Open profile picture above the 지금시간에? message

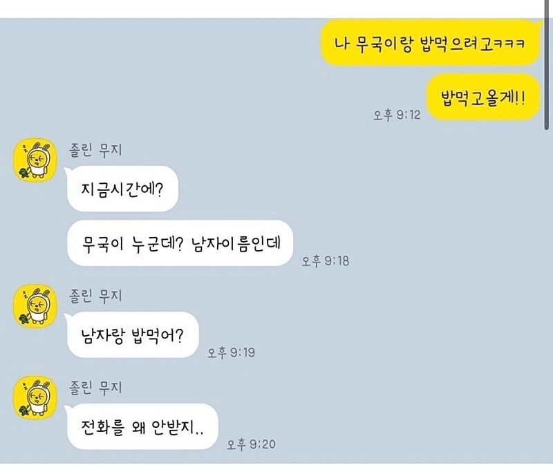35,160
